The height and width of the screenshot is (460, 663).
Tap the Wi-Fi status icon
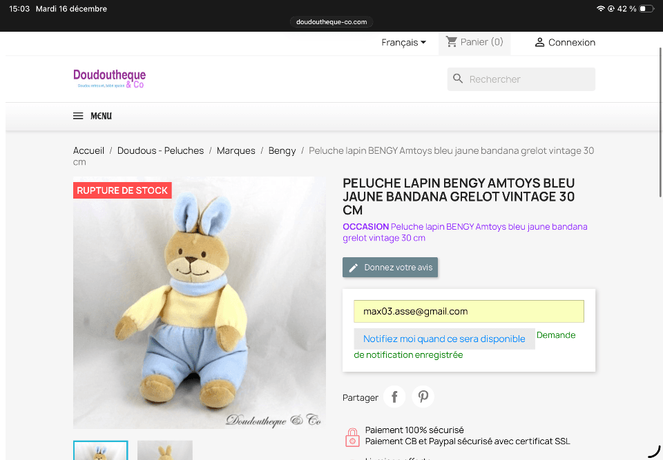[x=600, y=9]
